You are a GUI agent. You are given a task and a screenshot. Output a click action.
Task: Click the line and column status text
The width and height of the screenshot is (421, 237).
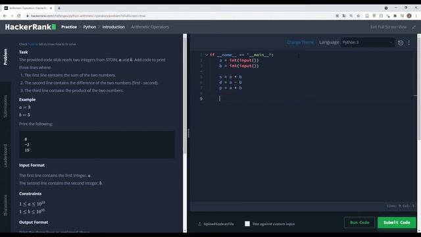401,206
